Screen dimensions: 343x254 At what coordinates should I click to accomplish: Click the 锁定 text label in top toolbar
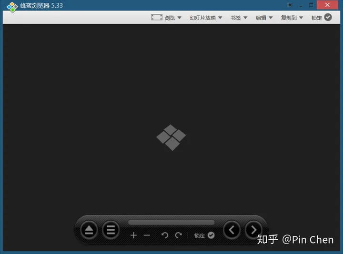(317, 18)
